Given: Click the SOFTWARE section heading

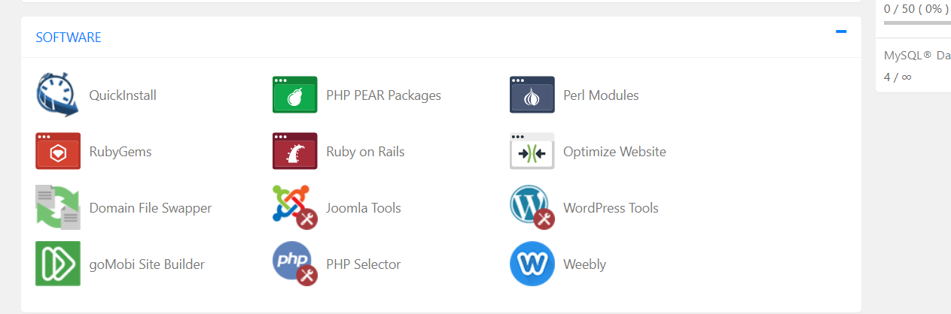Looking at the screenshot, I should [69, 38].
